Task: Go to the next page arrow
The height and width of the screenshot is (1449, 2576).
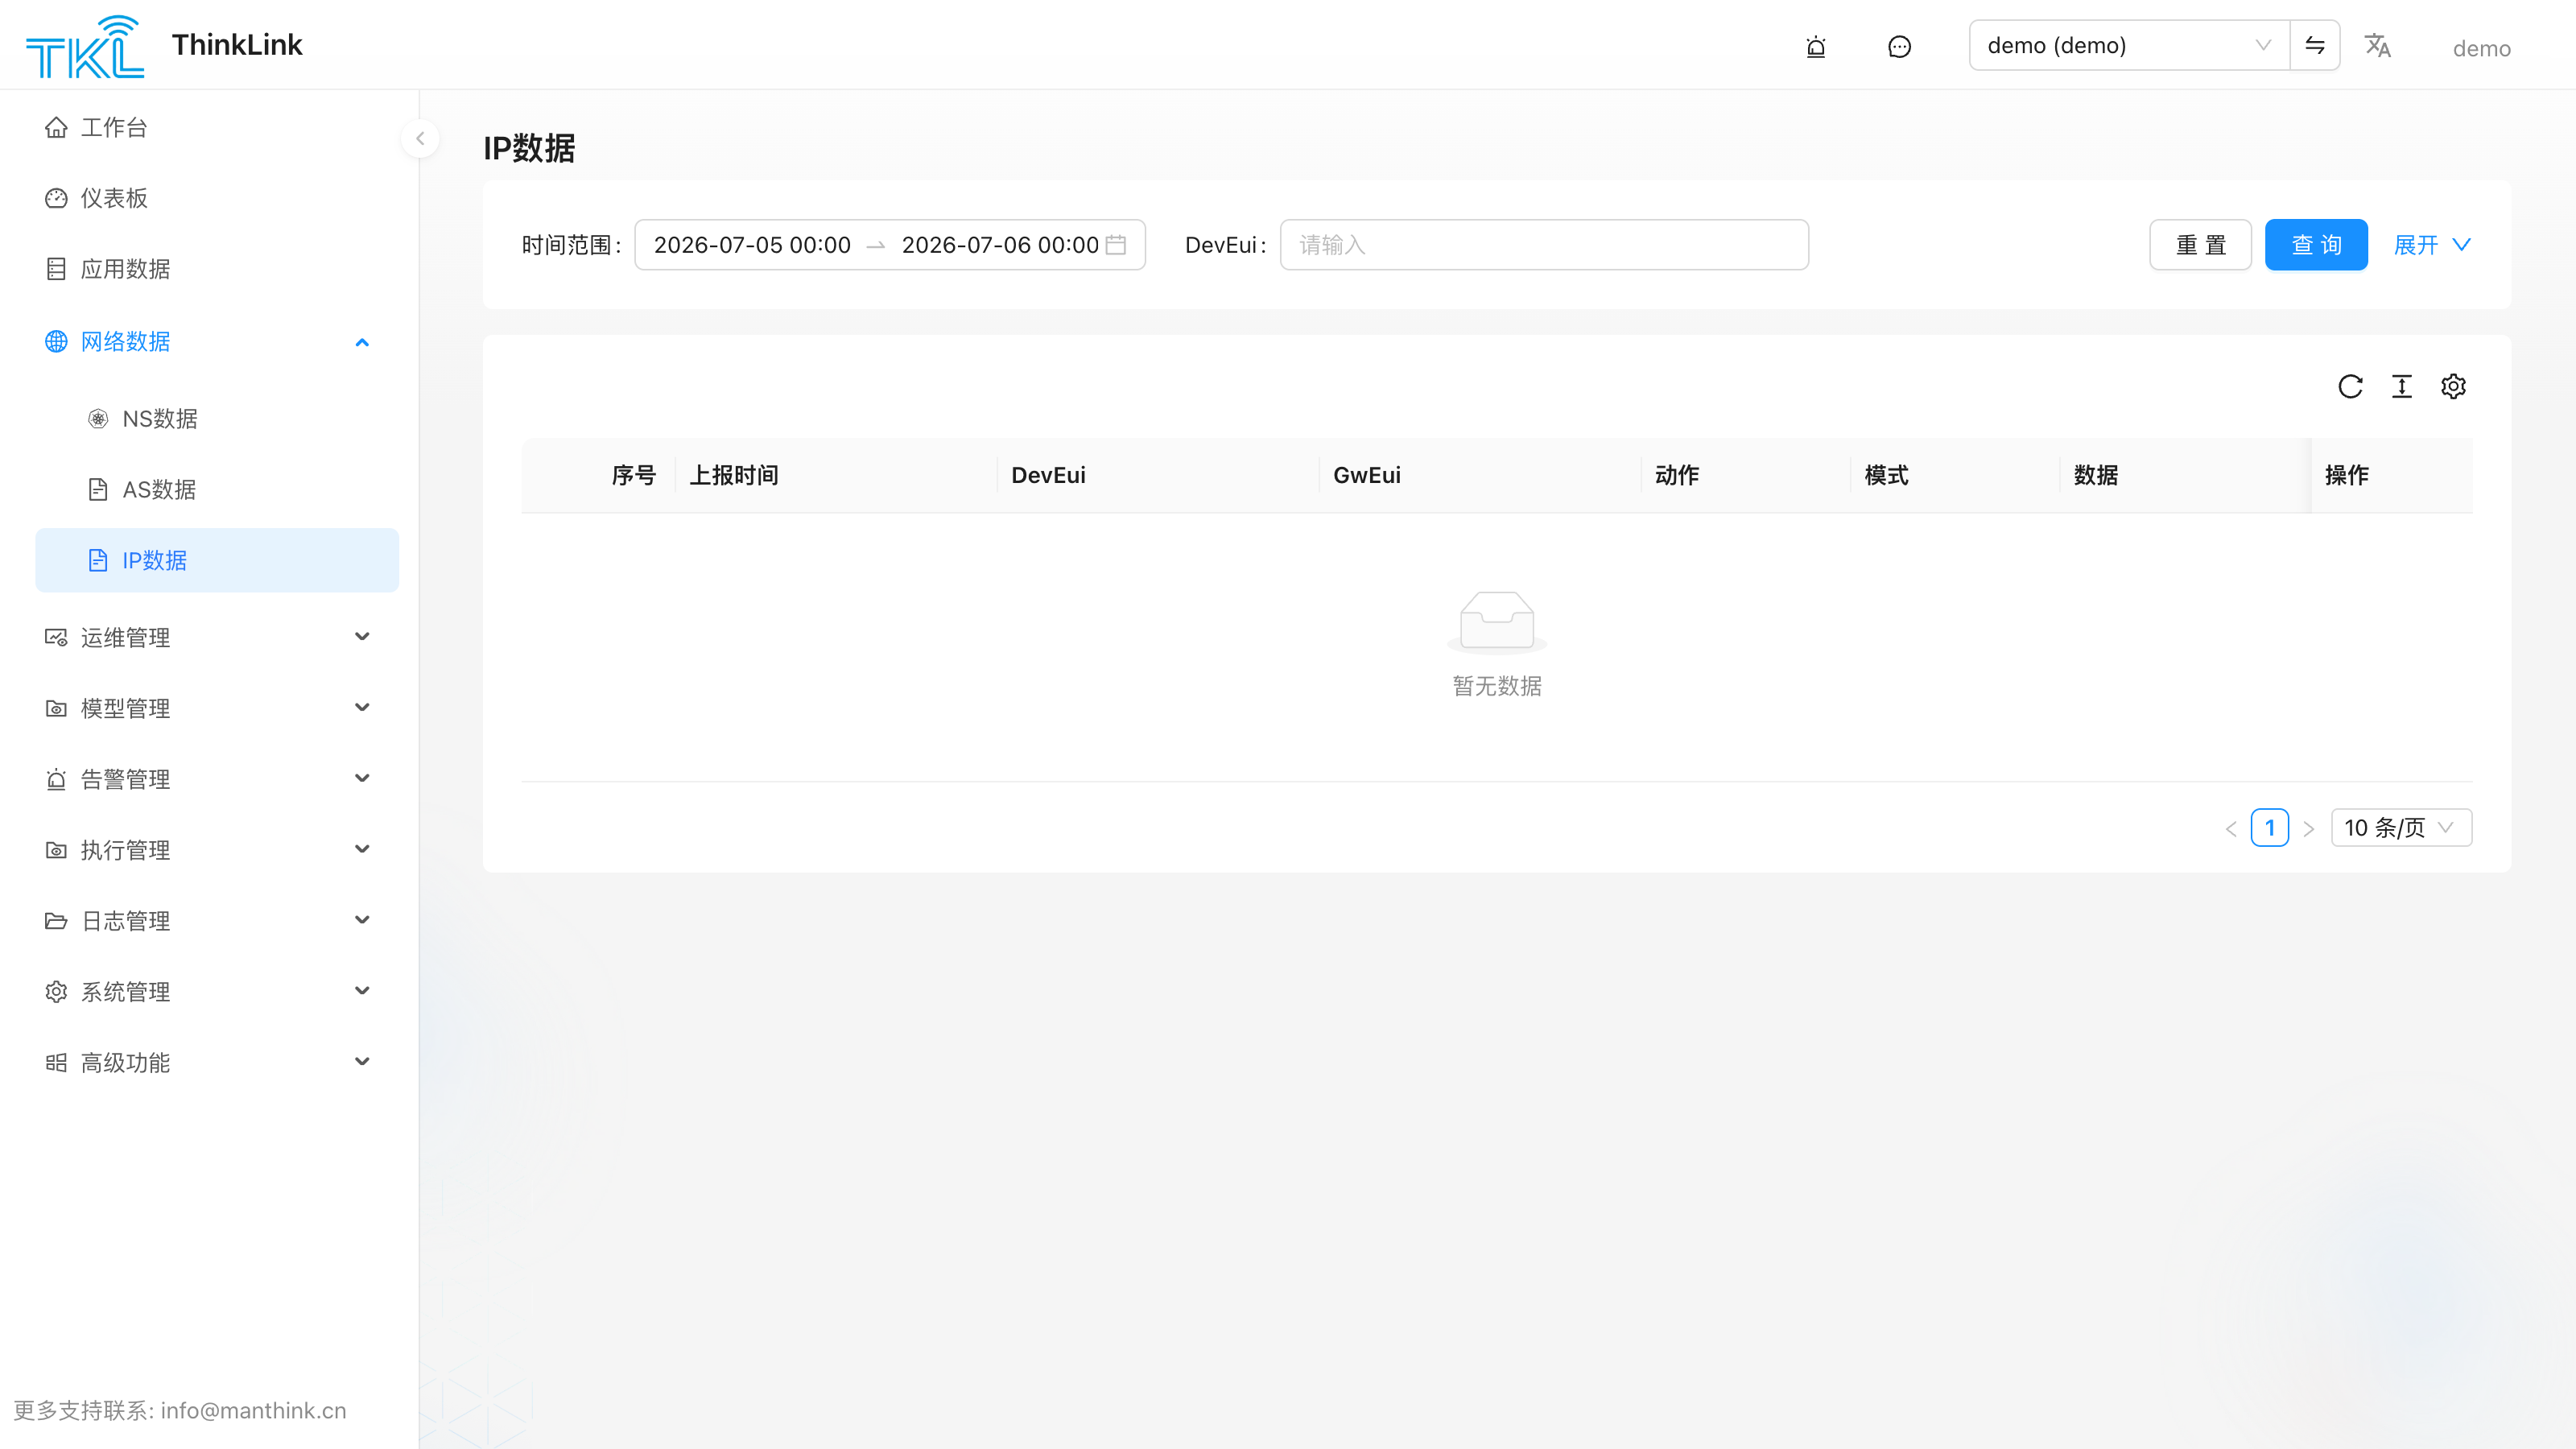Action: coord(2308,828)
